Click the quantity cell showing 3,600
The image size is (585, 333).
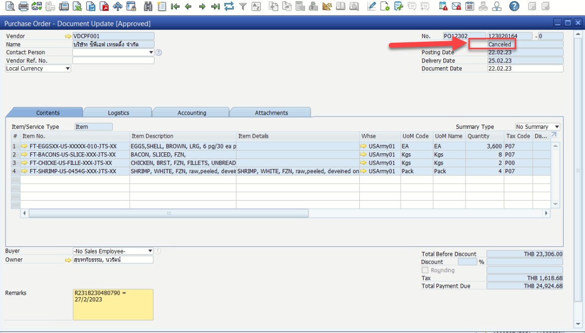pyautogui.click(x=485, y=146)
